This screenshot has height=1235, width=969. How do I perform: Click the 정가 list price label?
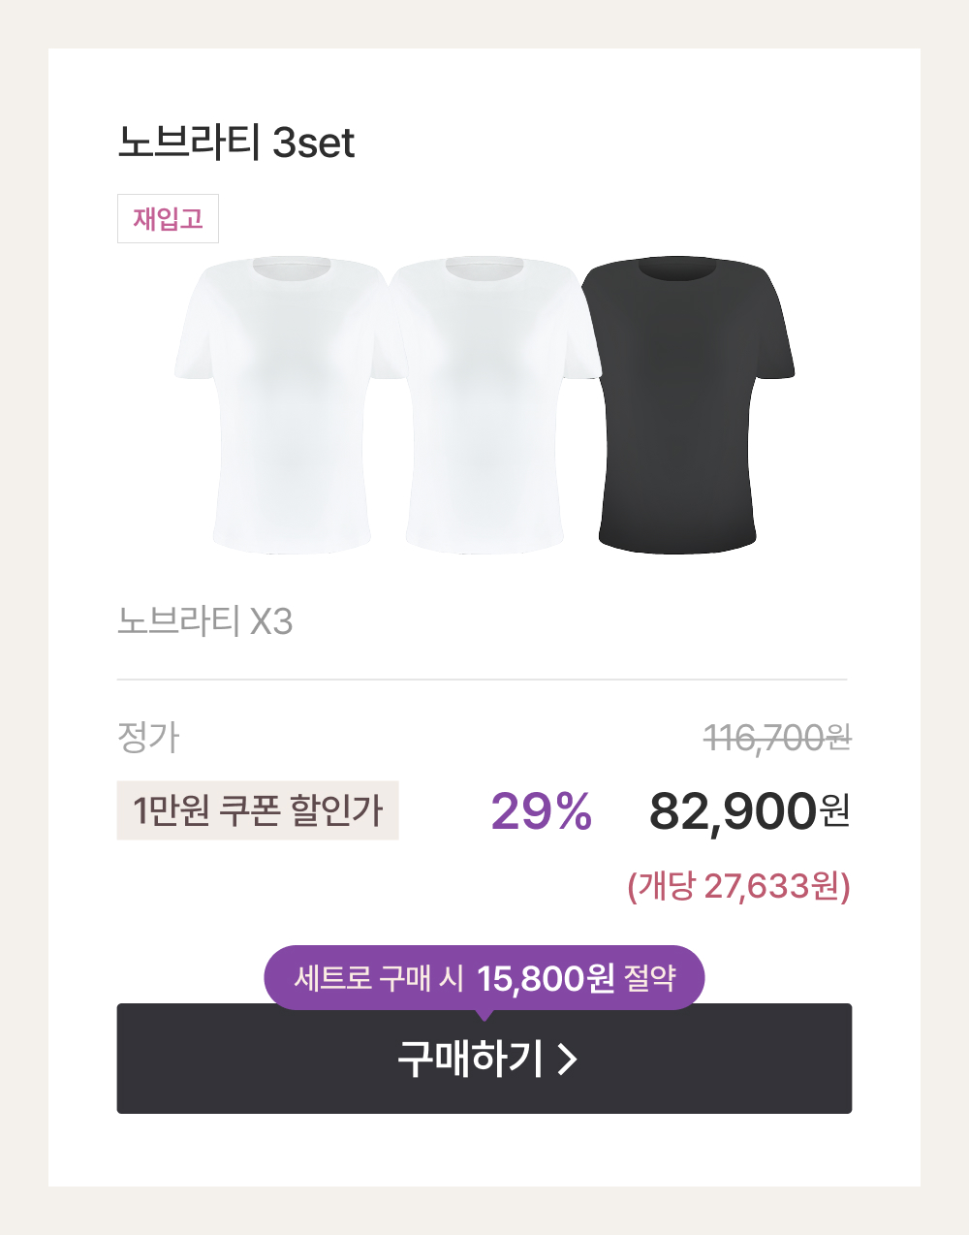pyautogui.click(x=148, y=738)
